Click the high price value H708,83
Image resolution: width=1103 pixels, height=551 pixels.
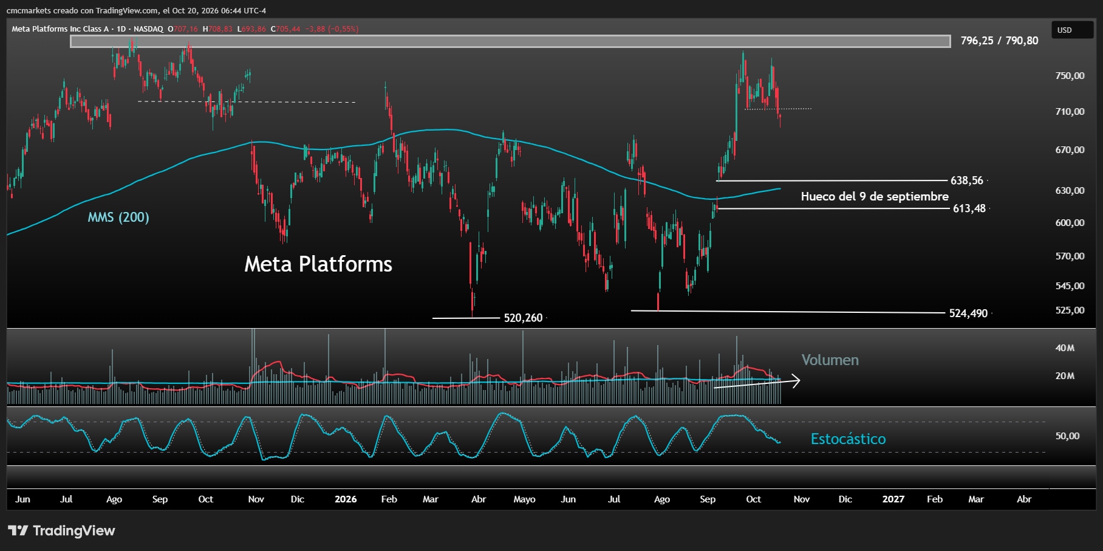coord(217,29)
